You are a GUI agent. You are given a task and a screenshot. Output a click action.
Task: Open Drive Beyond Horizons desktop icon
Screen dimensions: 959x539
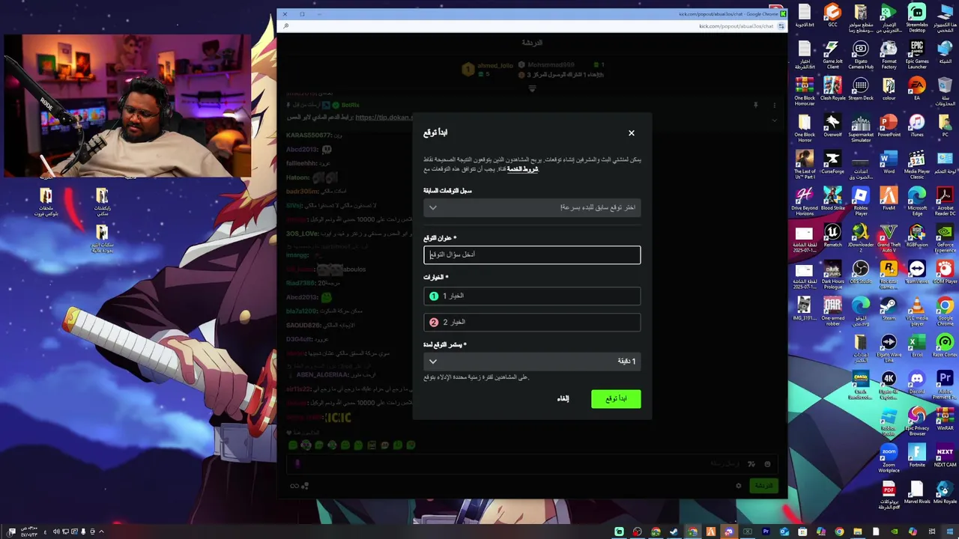point(805,201)
